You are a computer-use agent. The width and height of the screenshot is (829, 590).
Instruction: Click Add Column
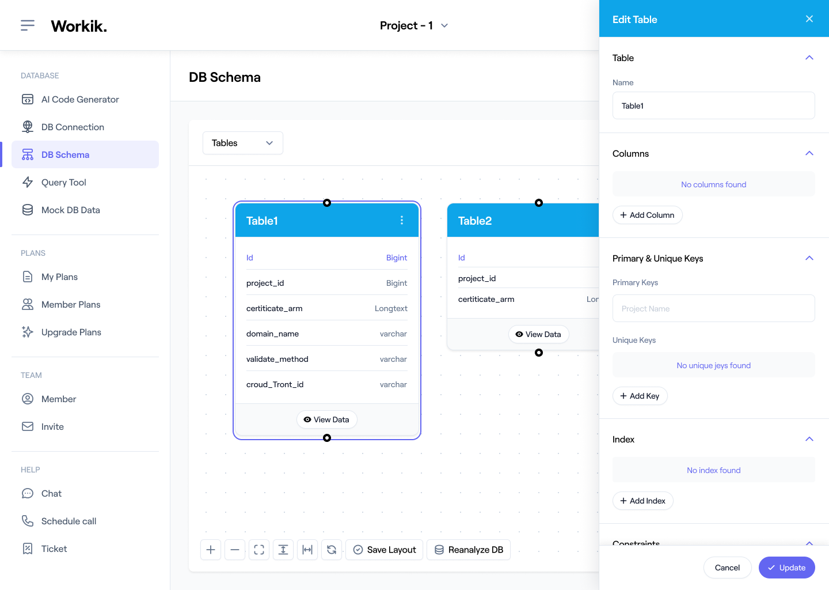(x=647, y=215)
